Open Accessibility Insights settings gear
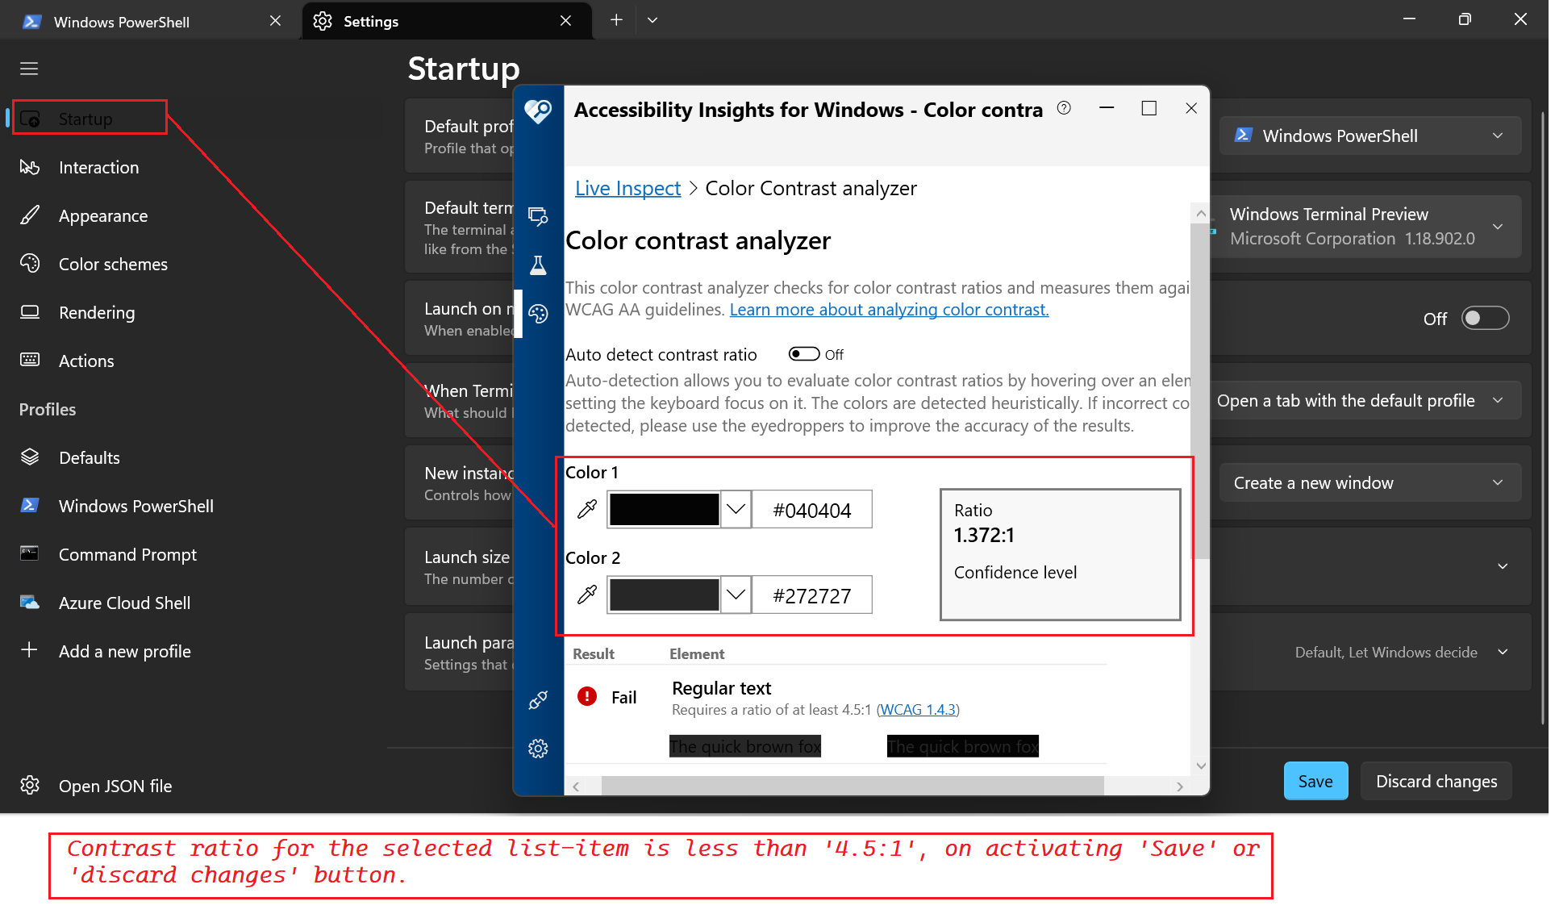This screenshot has width=1555, height=918. click(539, 749)
